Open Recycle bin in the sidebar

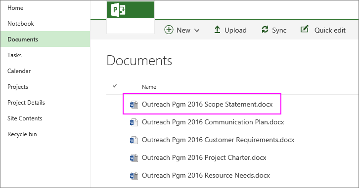[x=22, y=134]
